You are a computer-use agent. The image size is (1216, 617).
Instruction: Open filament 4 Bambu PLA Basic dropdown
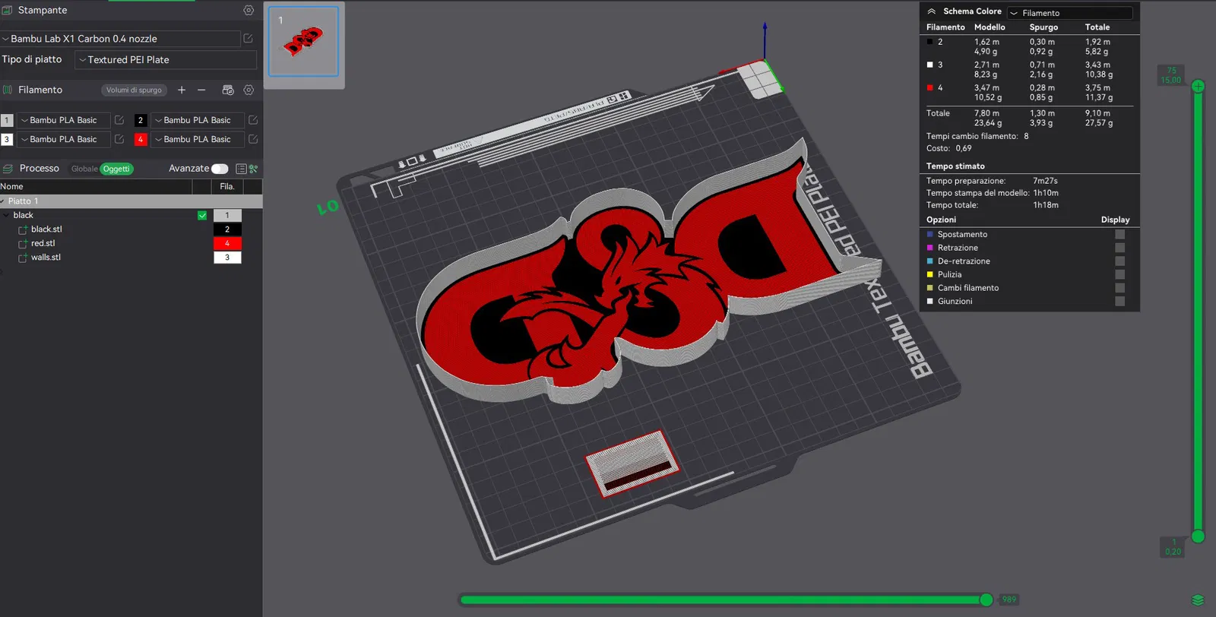197,139
